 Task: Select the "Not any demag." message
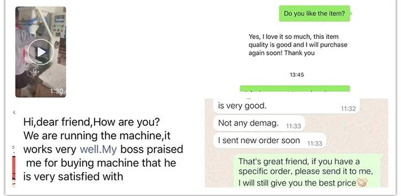259,123
